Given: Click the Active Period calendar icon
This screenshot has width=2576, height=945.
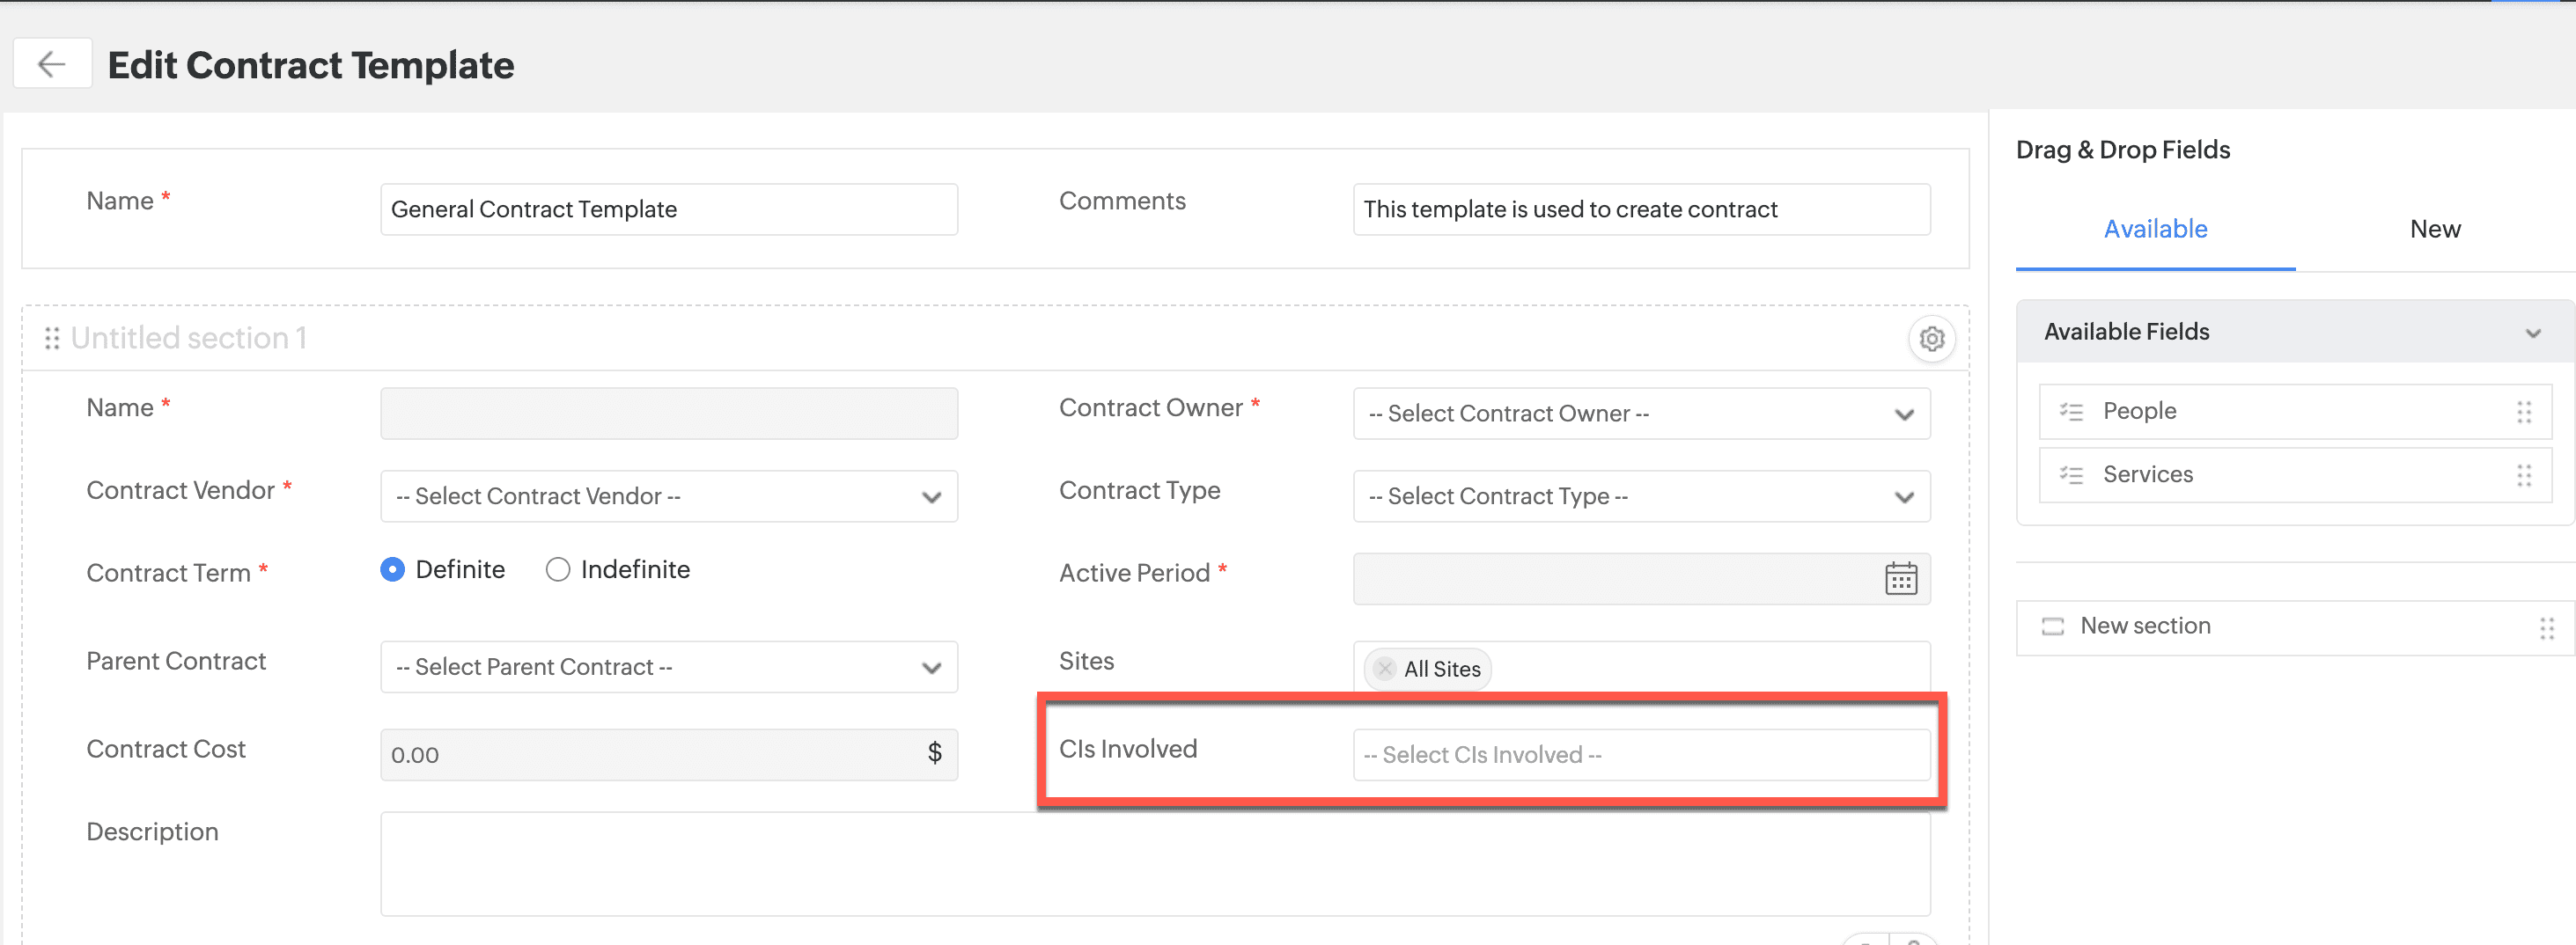Looking at the screenshot, I should pyautogui.click(x=1900, y=578).
